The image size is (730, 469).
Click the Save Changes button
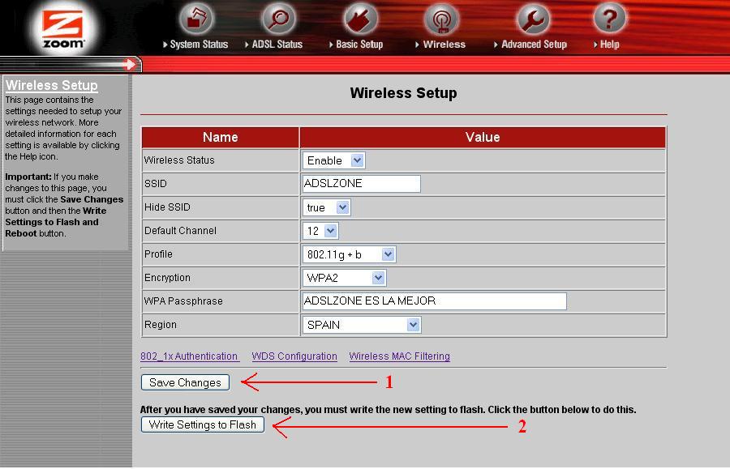pyautogui.click(x=185, y=382)
